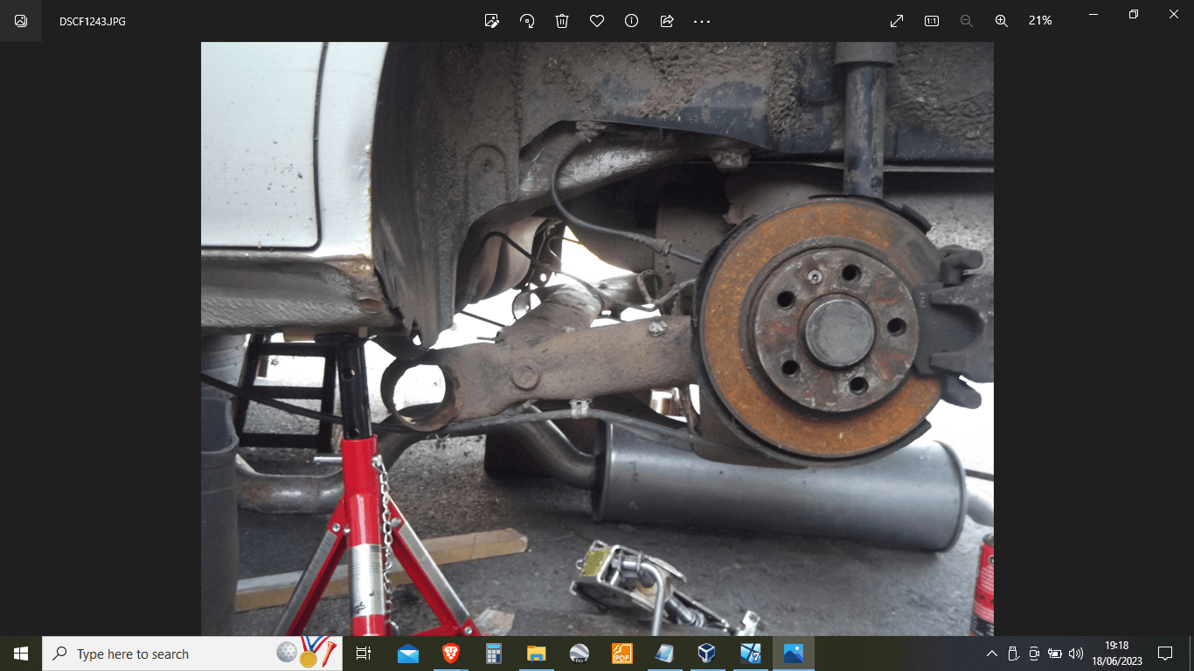View image at actual size (1:1)

[x=931, y=20]
